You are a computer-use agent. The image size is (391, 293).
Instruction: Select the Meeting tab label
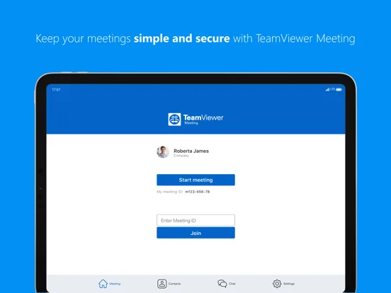[115, 284]
